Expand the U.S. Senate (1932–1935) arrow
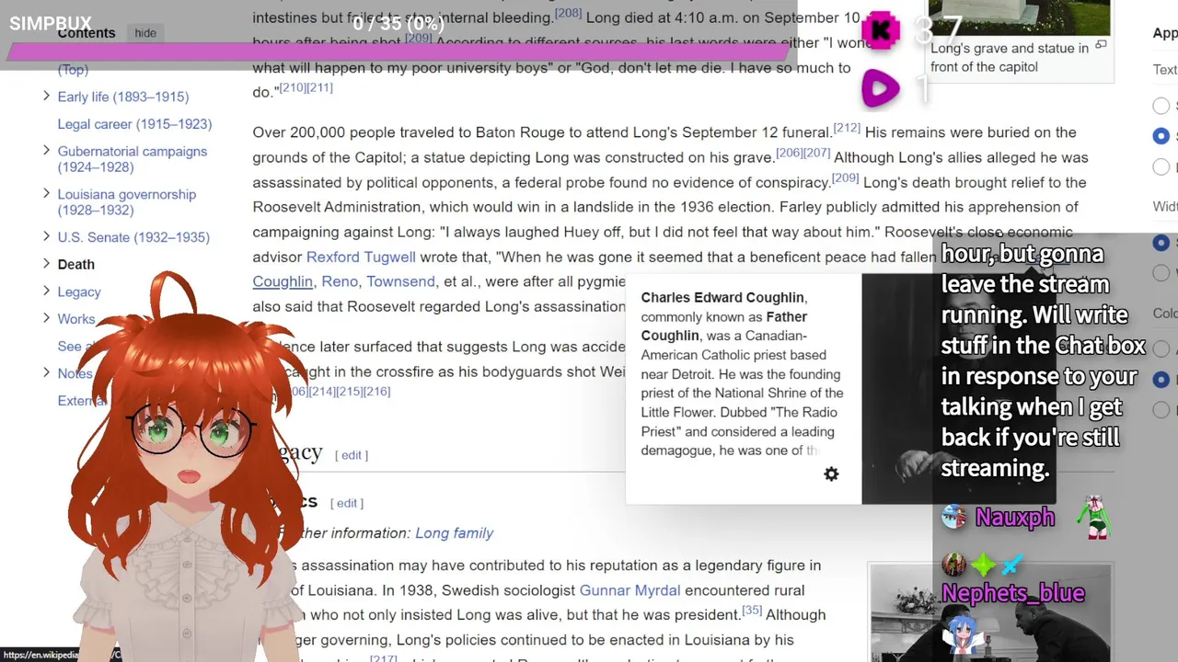 pyautogui.click(x=46, y=236)
